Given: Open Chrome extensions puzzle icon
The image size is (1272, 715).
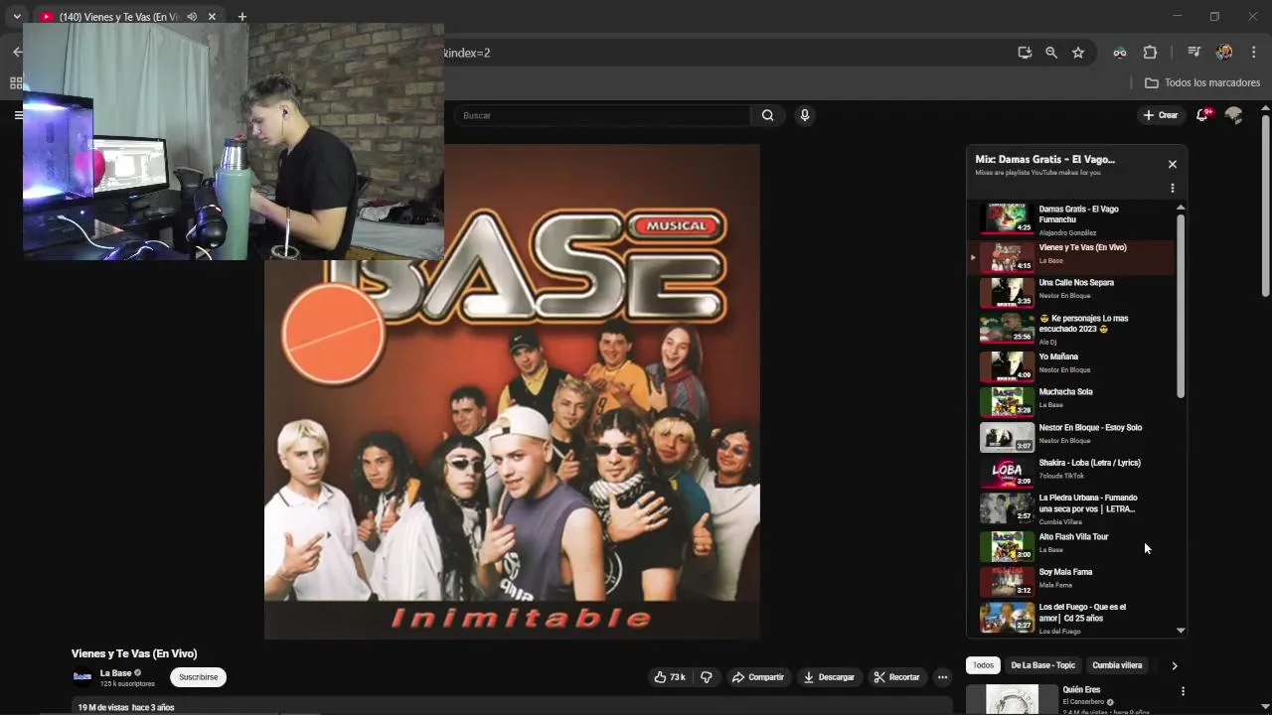Looking at the screenshot, I should (1150, 53).
